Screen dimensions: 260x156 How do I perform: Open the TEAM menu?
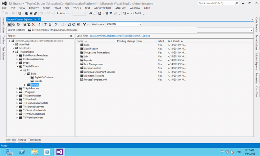[58, 8]
